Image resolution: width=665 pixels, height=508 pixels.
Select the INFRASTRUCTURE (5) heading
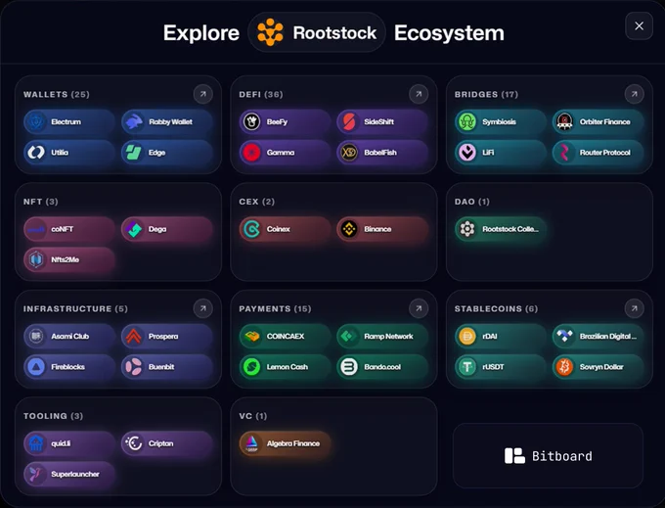tap(75, 308)
